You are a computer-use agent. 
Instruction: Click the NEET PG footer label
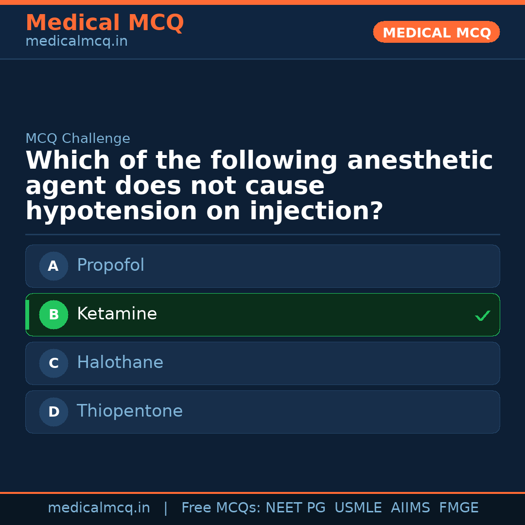(x=296, y=508)
